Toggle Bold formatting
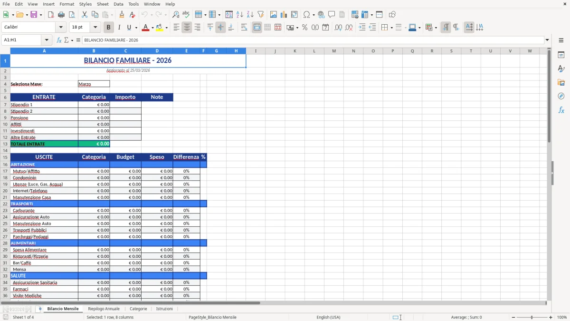The width and height of the screenshot is (570, 321). tap(108, 28)
